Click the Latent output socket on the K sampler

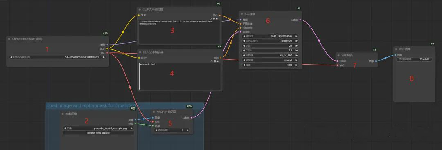coord(300,20)
